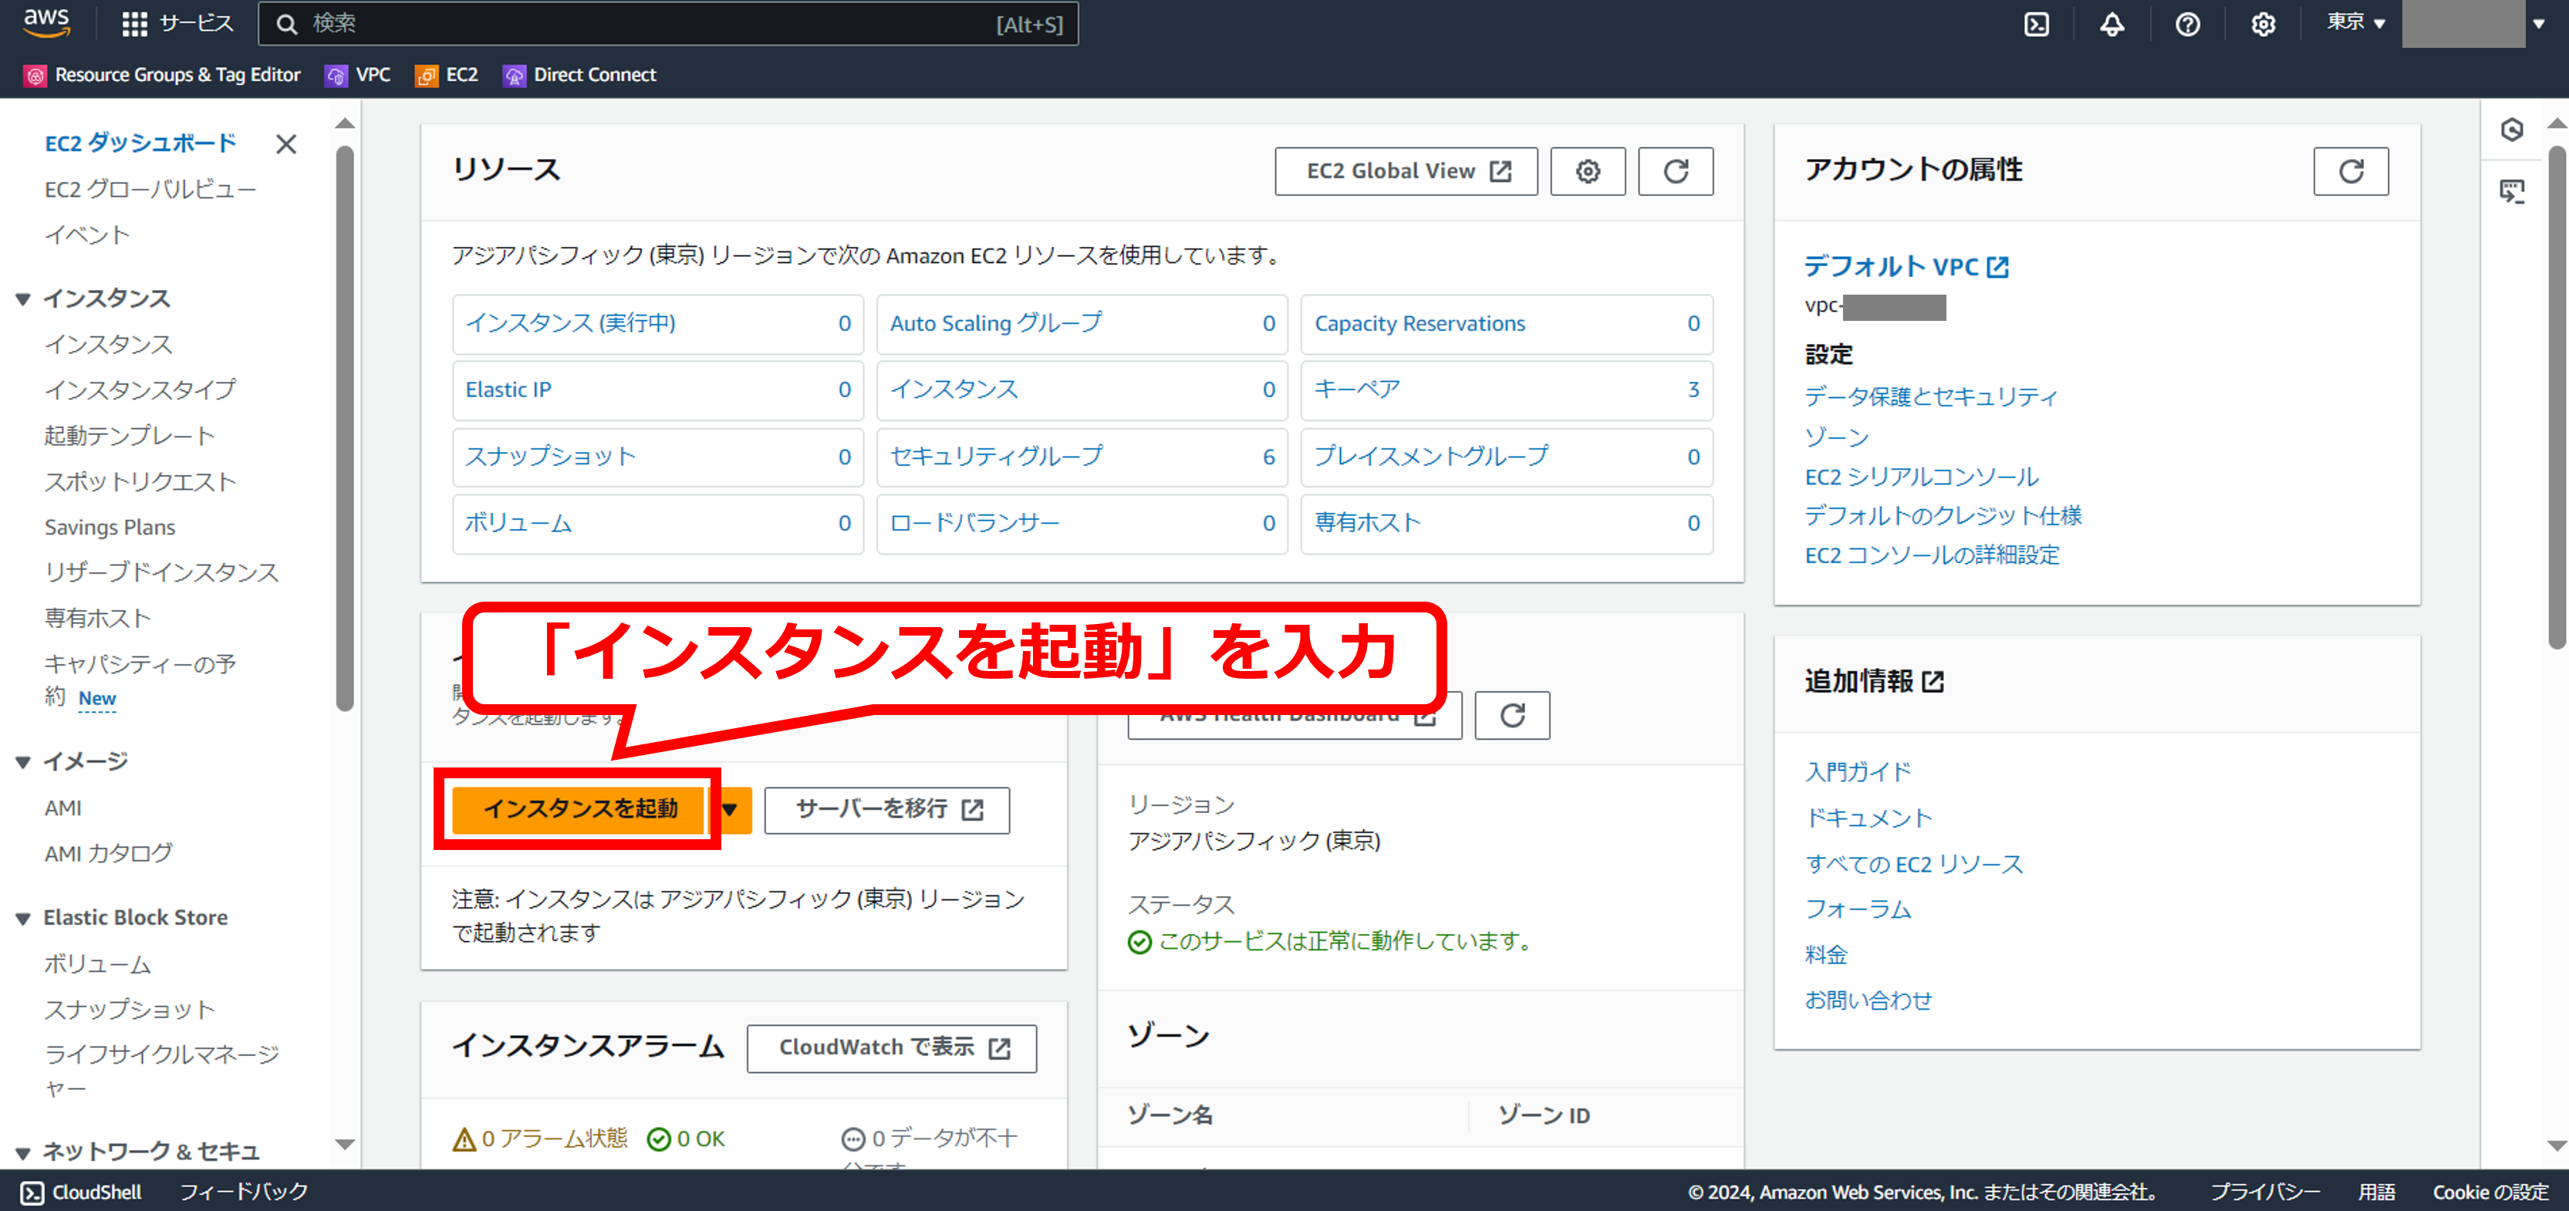Open the AWS home logo
Screen dimensions: 2569x1211
pyautogui.click(x=46, y=23)
